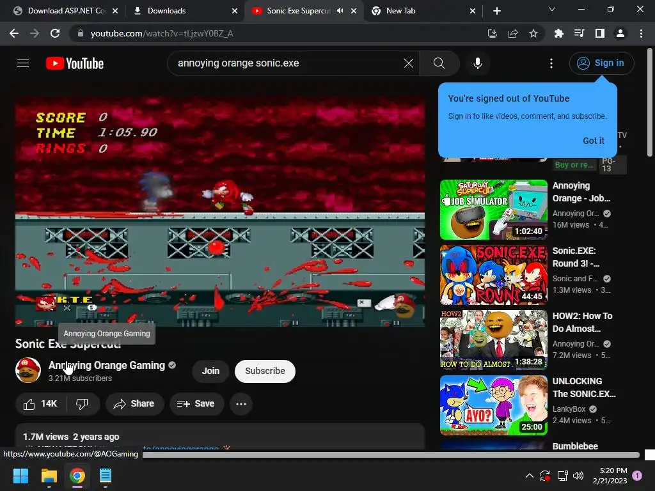
Task: Go back in browser history
Action: pos(14,33)
